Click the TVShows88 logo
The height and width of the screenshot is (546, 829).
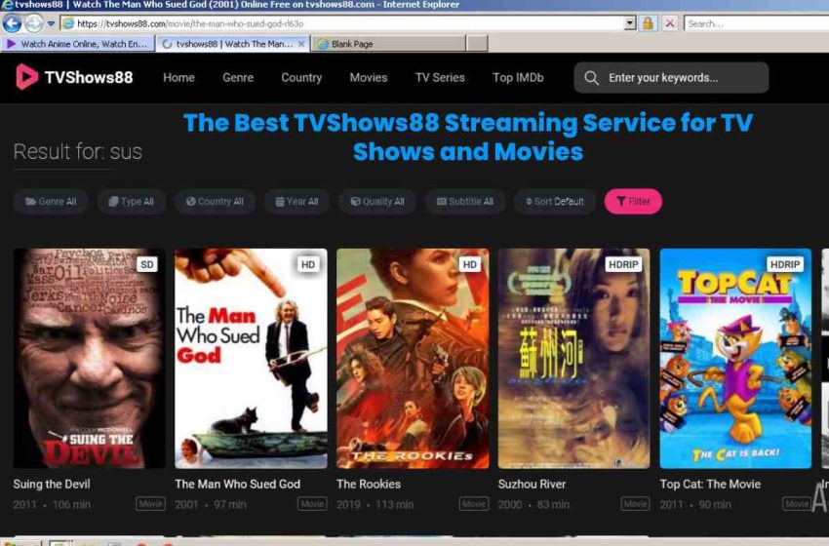coord(74,77)
